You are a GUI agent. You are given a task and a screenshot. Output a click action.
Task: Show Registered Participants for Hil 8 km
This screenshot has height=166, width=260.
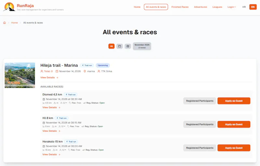click(x=200, y=124)
